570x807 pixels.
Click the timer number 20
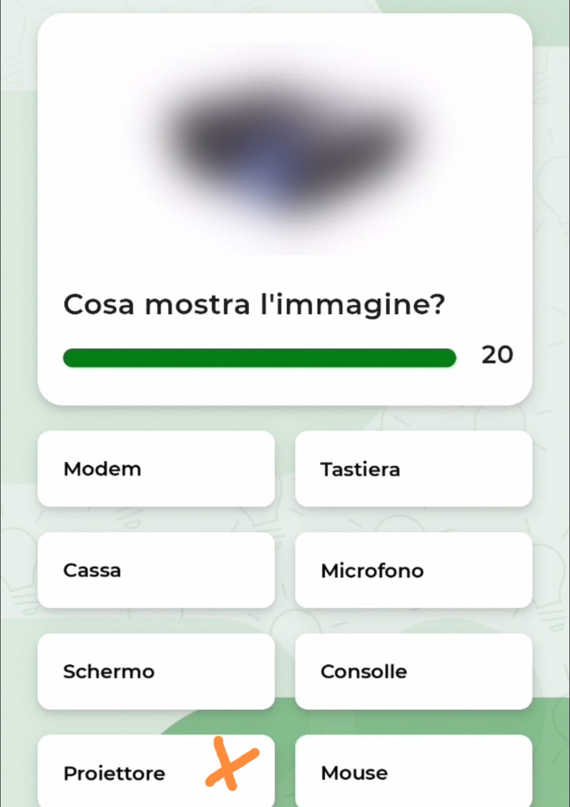497,355
